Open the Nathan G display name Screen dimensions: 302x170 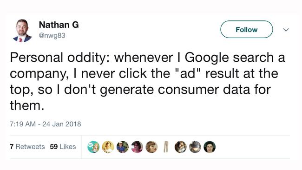59,25
